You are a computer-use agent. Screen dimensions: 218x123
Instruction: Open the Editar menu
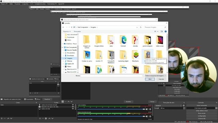click(x=11, y=4)
